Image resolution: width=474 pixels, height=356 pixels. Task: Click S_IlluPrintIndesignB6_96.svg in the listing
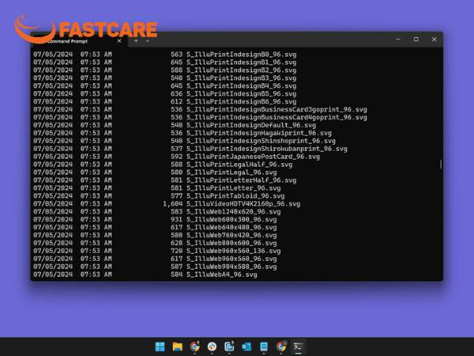click(x=241, y=102)
